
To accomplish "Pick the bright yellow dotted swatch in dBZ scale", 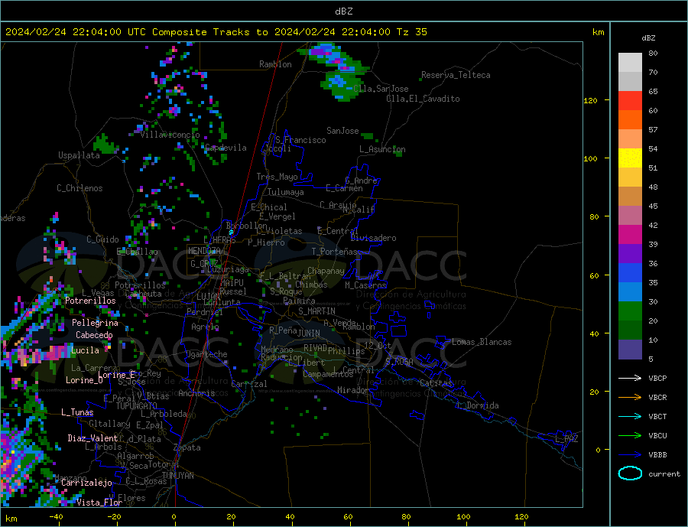I will tap(630, 158).
